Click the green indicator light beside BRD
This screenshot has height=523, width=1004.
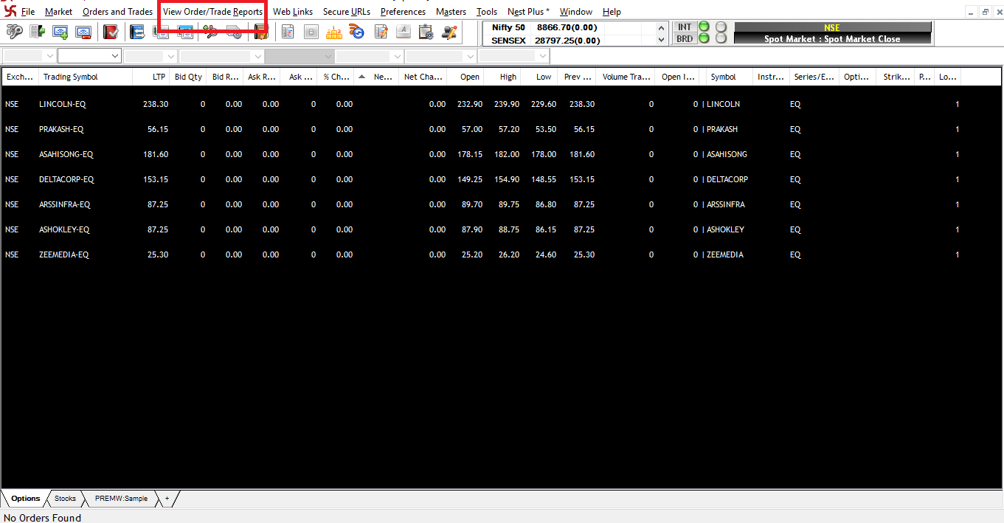(704, 38)
